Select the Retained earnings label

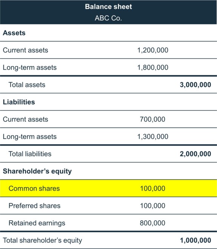tap(37, 223)
